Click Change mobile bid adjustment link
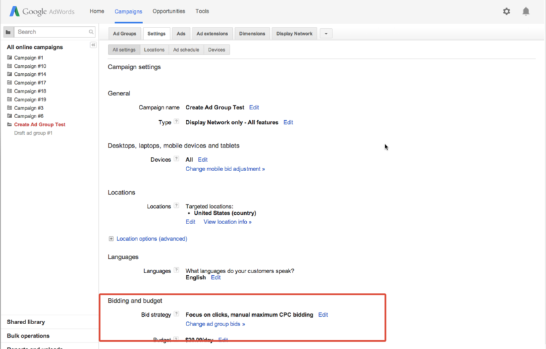The width and height of the screenshot is (546, 349). pyautogui.click(x=225, y=169)
